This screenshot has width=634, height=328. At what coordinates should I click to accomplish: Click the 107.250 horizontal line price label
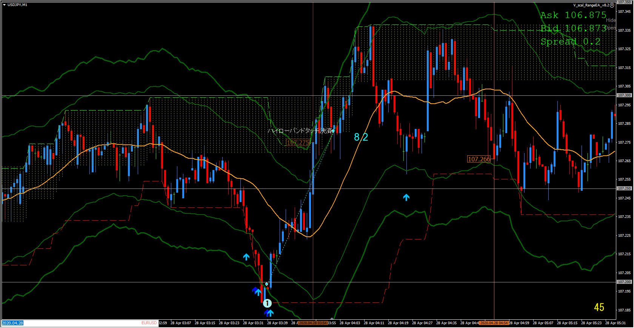[624, 189]
